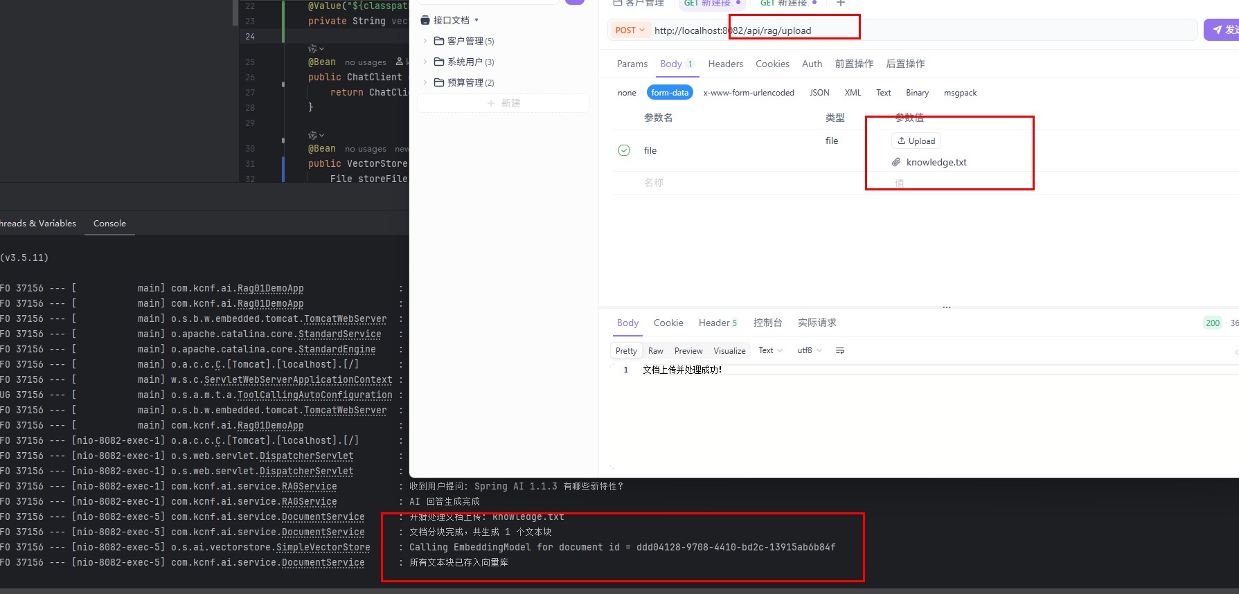Uncheck the file parameter checkbox
This screenshot has width=1239, height=594.
click(x=624, y=150)
